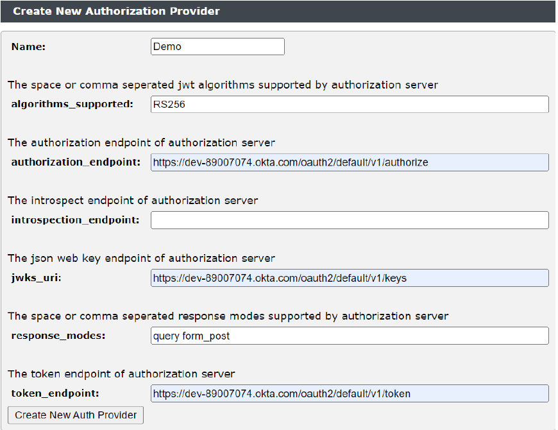Click the introspection_endpoint: label
This screenshot has width=558, height=430.
pyautogui.click(x=75, y=219)
